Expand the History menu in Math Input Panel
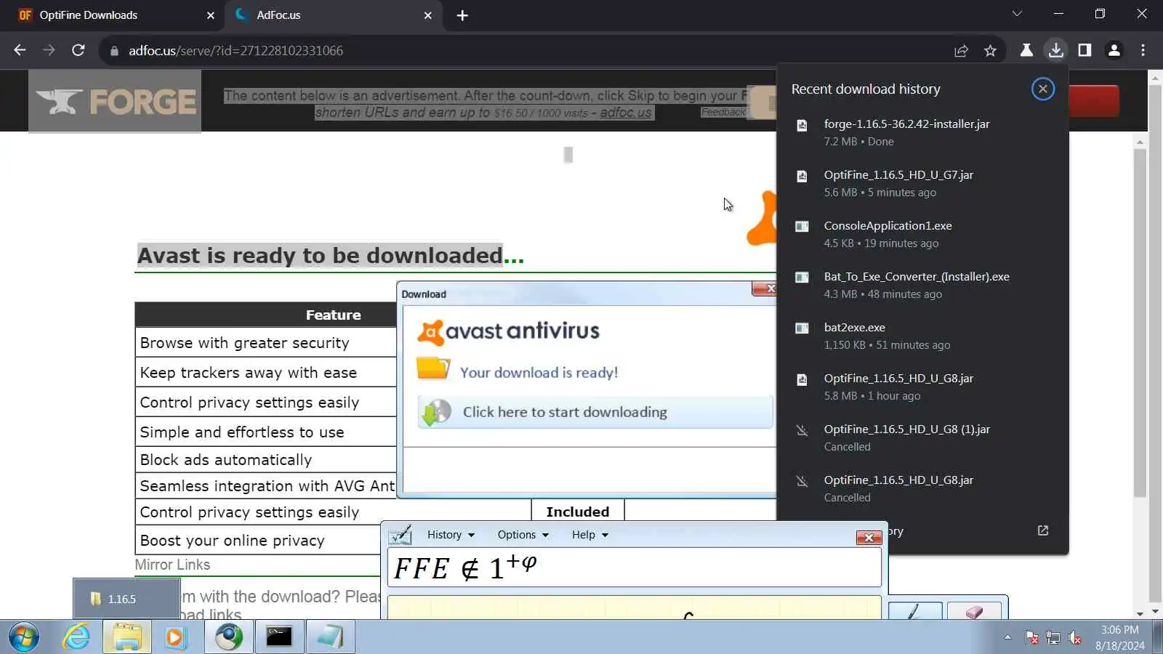 (451, 535)
